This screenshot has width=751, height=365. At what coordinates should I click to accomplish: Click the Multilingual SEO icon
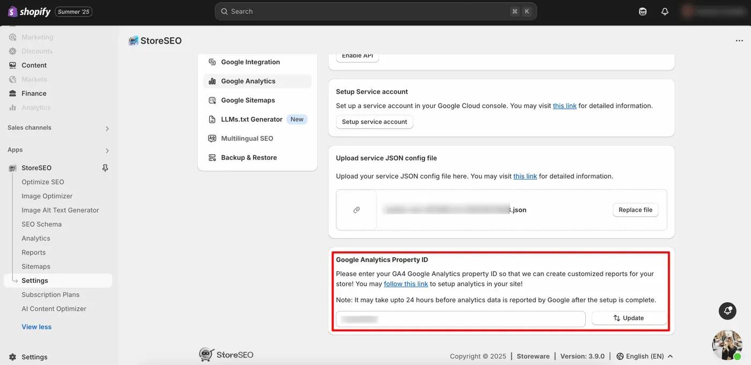212,138
